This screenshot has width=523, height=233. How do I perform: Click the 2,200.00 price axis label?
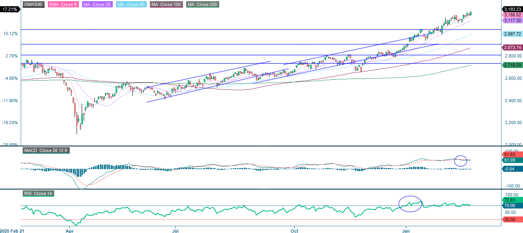(x=513, y=123)
